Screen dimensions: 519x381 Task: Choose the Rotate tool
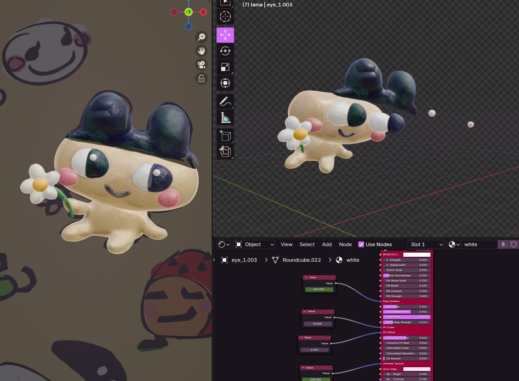[x=225, y=51]
